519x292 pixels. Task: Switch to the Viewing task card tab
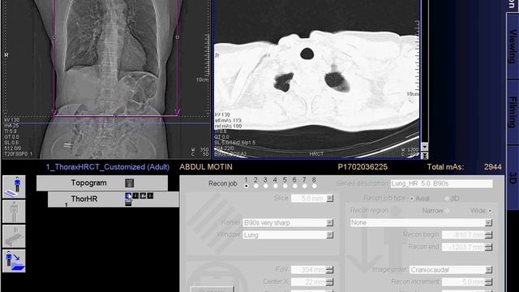click(x=513, y=46)
